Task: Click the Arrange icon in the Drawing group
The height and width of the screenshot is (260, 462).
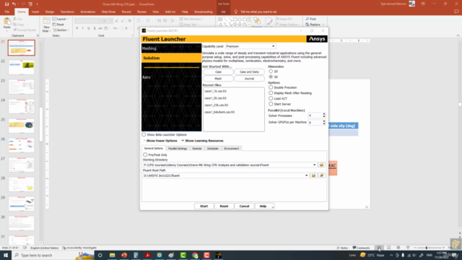Action: click(257, 21)
